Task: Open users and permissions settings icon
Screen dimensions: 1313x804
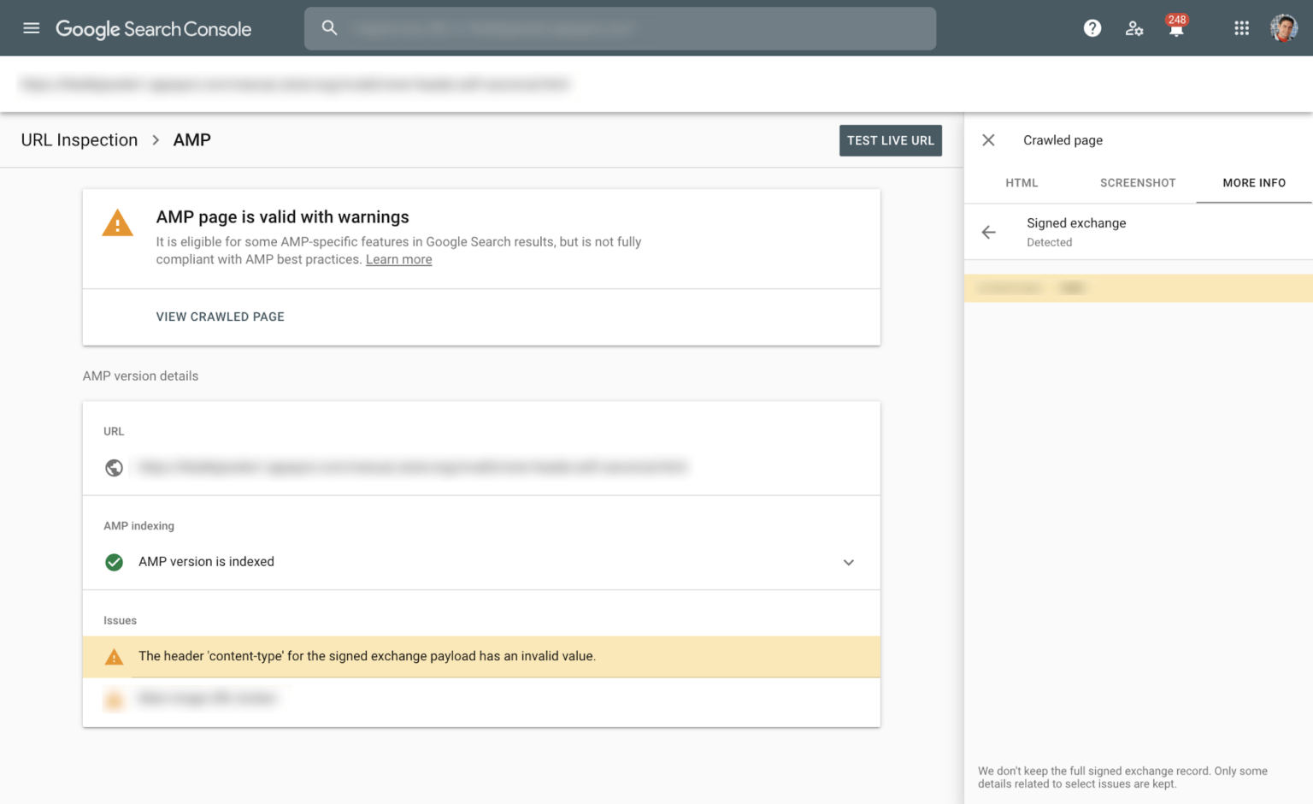Action: coord(1133,28)
